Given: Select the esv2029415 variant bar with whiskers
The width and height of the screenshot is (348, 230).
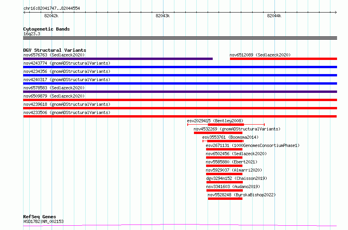Looking at the screenshot, I should pyautogui.click(x=226, y=125).
